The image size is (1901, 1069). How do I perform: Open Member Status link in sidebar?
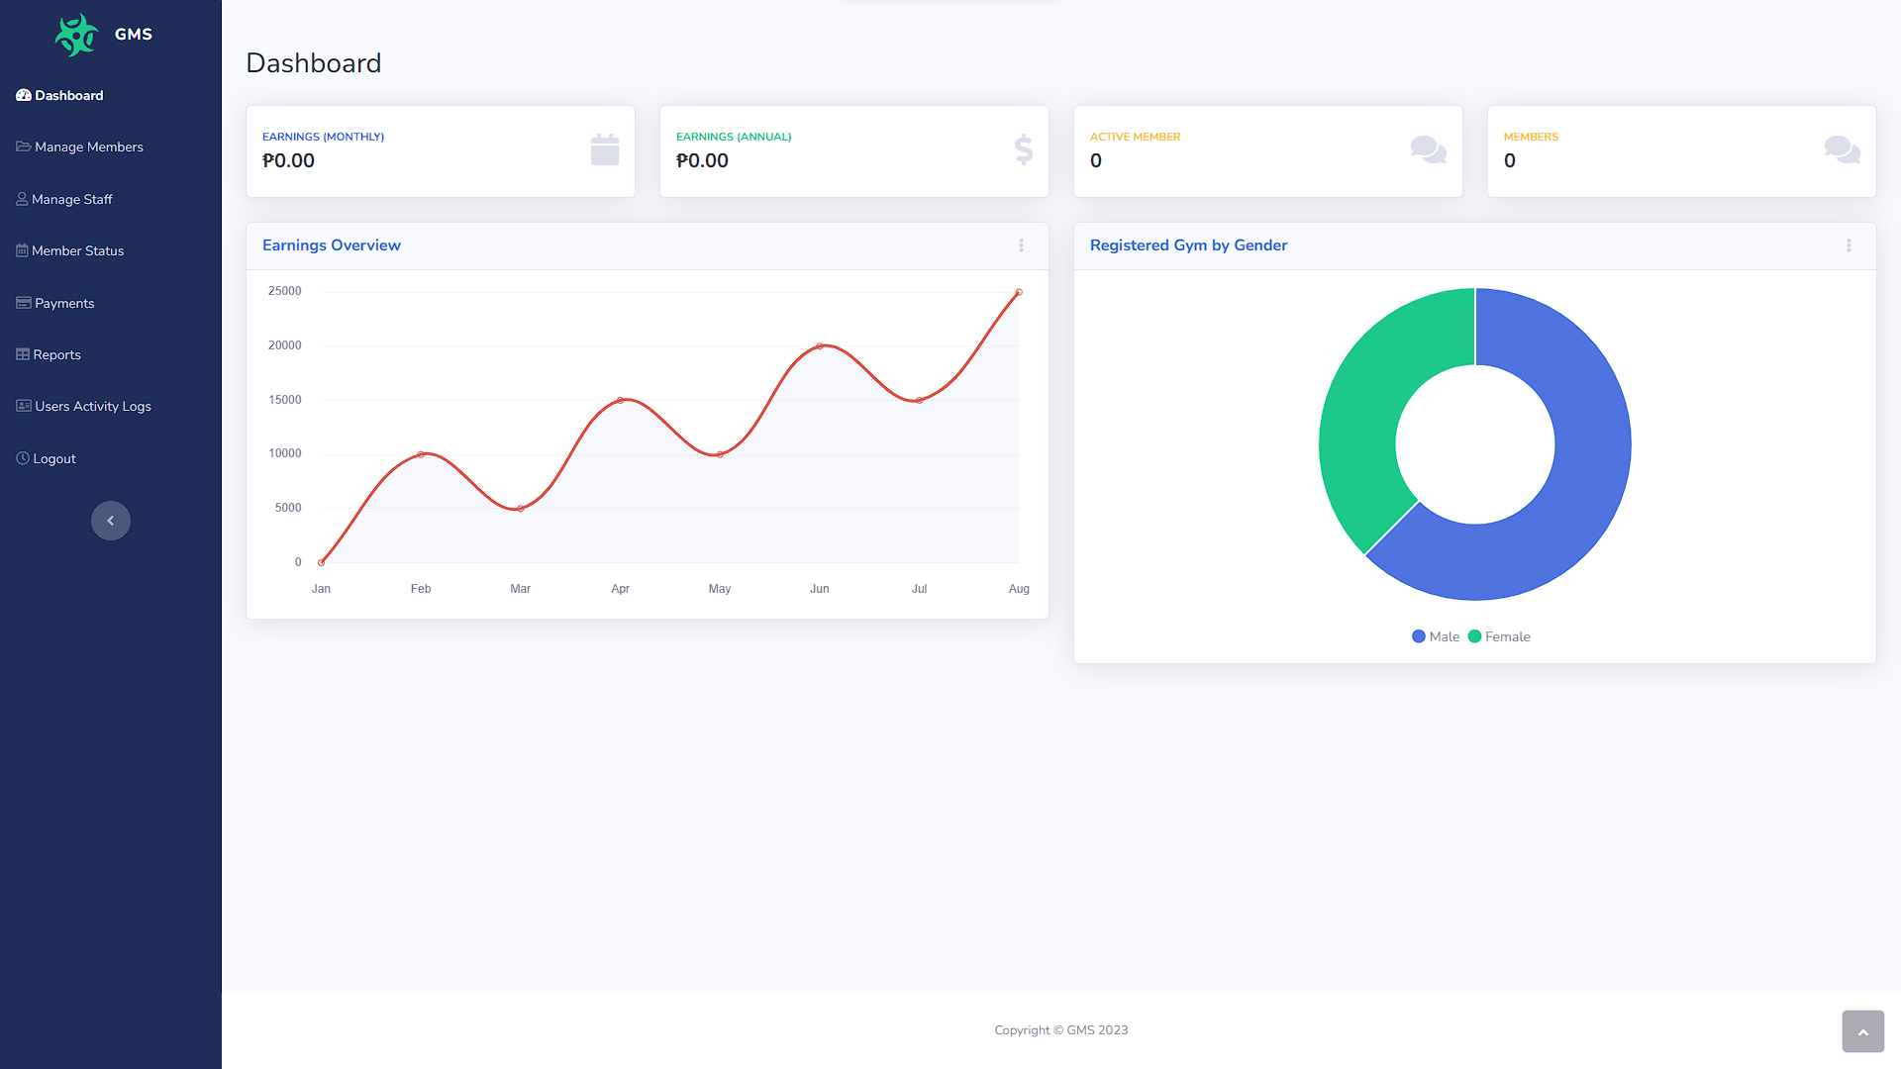(x=77, y=251)
